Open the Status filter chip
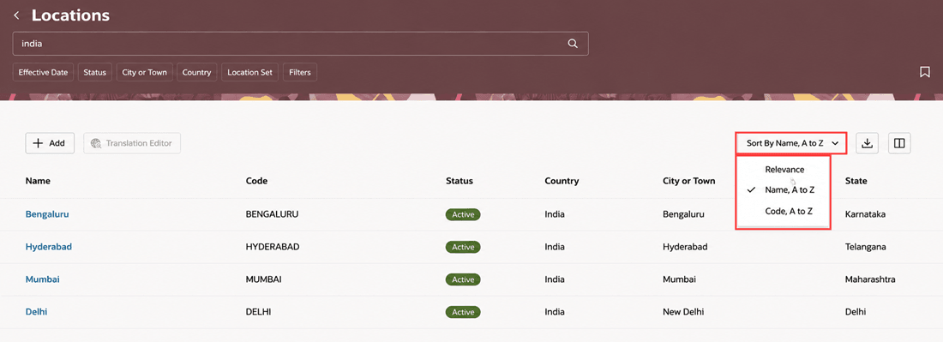The height and width of the screenshot is (342, 943). (94, 72)
